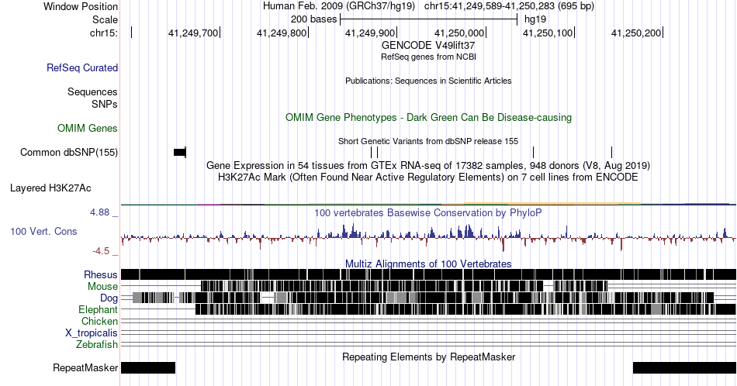Click the -4.5 conservation scale value
737x386 pixels.
[x=101, y=251]
